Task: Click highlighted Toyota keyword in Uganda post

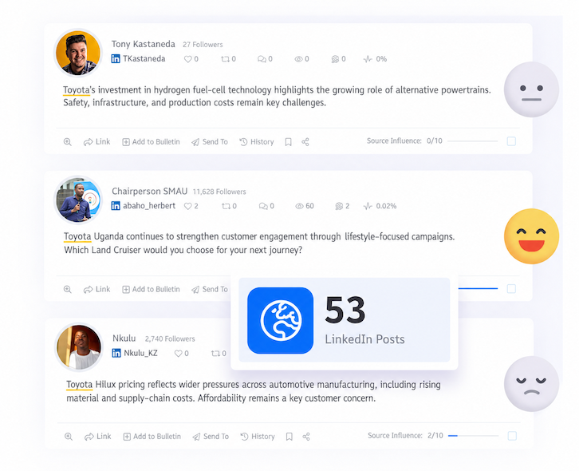Action: (77, 236)
